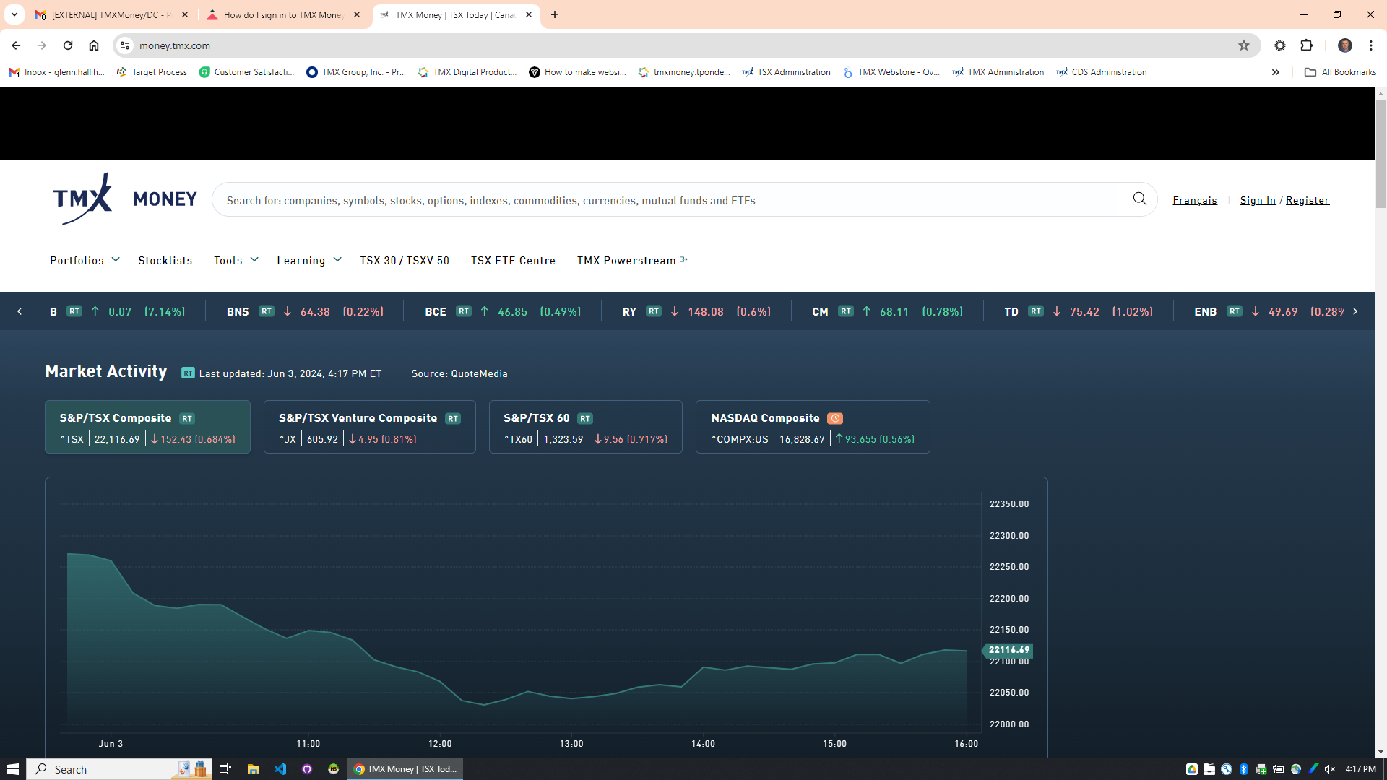The image size is (1387, 780).
Task: Click the NASDAQ delayed clock icon
Action: point(835,418)
